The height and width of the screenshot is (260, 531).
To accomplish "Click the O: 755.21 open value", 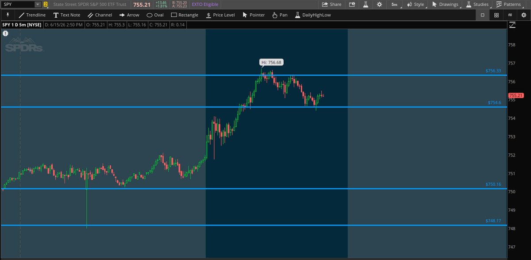I will (95, 25).
